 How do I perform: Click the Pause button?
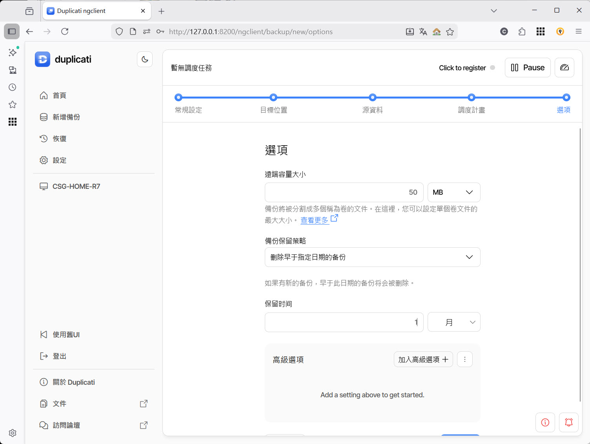528,68
